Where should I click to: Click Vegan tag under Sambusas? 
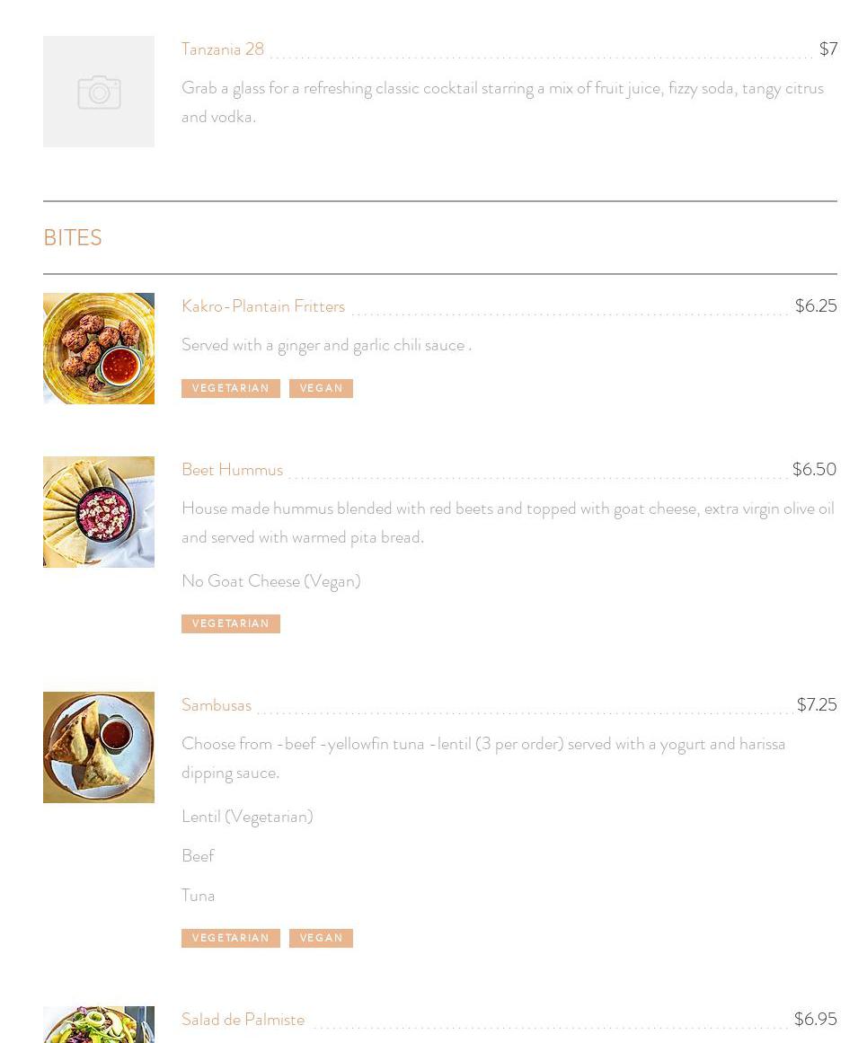(x=321, y=938)
